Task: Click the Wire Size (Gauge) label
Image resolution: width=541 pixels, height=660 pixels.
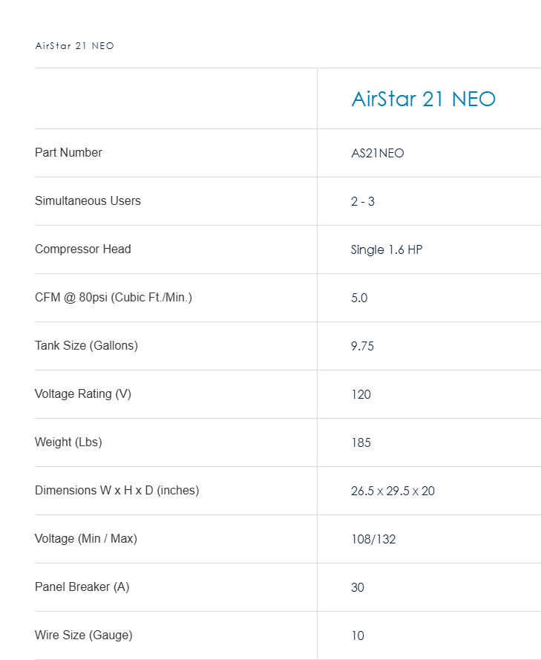Action: coord(83,635)
